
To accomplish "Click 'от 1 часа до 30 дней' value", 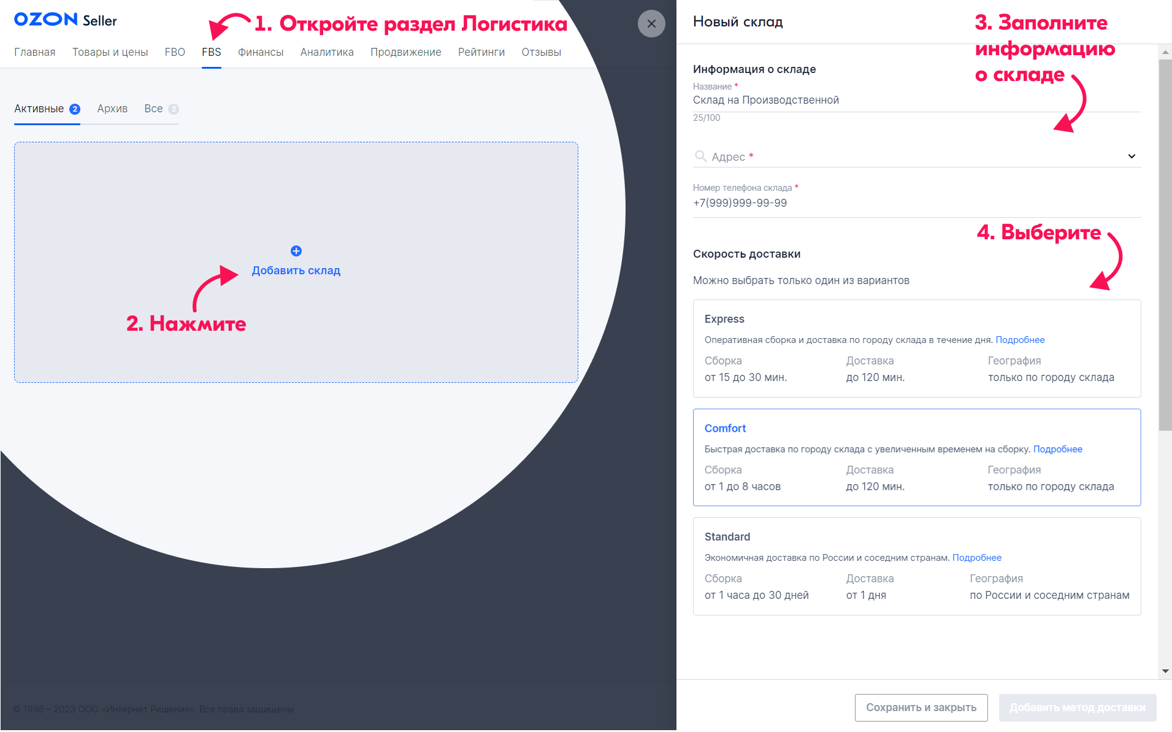I will pos(757,595).
